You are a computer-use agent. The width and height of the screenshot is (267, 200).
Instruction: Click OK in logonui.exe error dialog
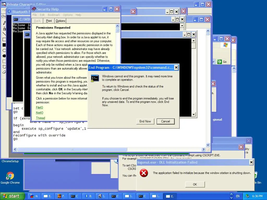(195, 184)
